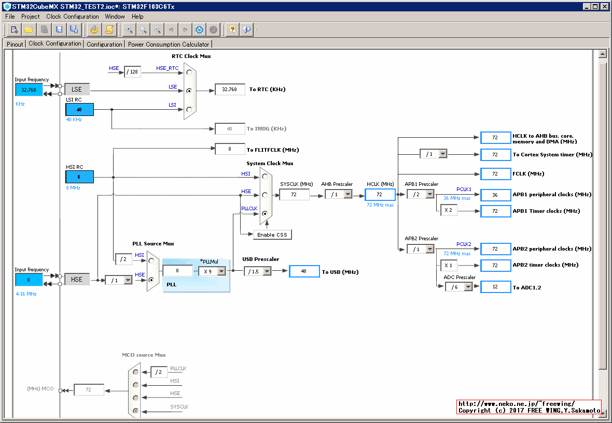Click the LSE 32.768 input frequency field
Viewport: 612px width, 423px height.
point(29,90)
